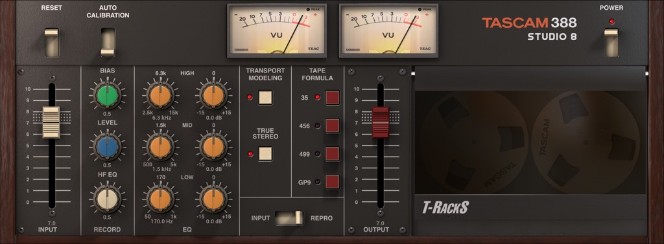Click the HIGH gain dB knob
The height and width of the screenshot is (244, 664).
(213, 96)
